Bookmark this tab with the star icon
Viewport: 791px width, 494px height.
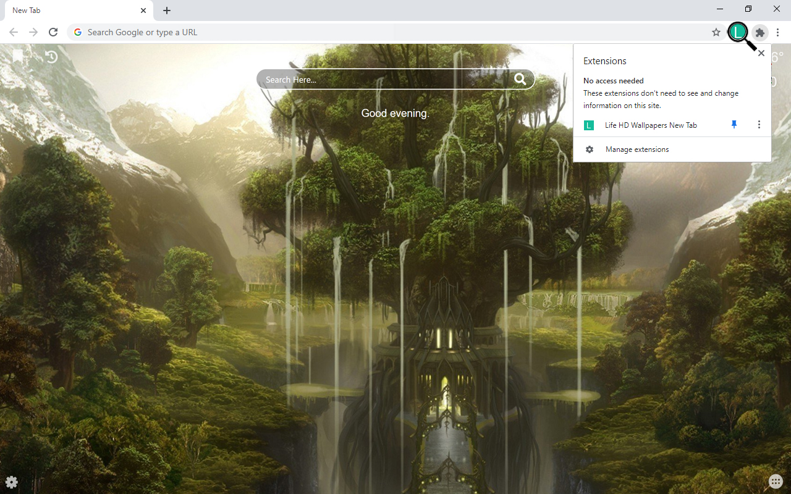[x=716, y=32]
